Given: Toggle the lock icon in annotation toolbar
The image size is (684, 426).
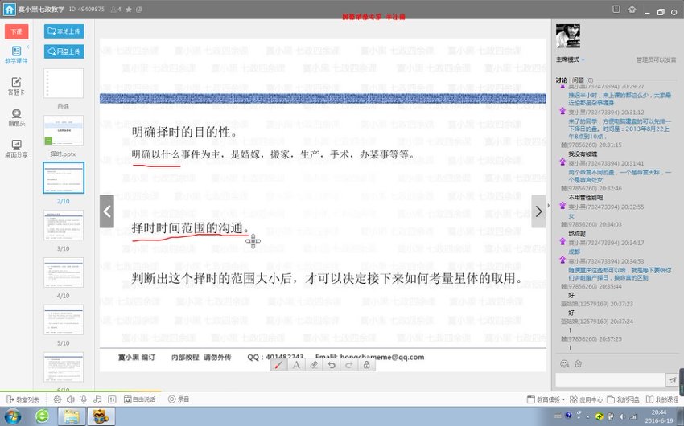Looking at the screenshot, I should [367, 365].
